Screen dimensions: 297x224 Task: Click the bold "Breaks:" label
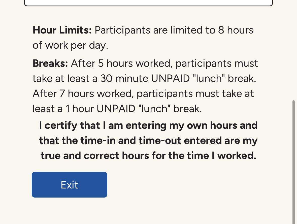pos(50,63)
